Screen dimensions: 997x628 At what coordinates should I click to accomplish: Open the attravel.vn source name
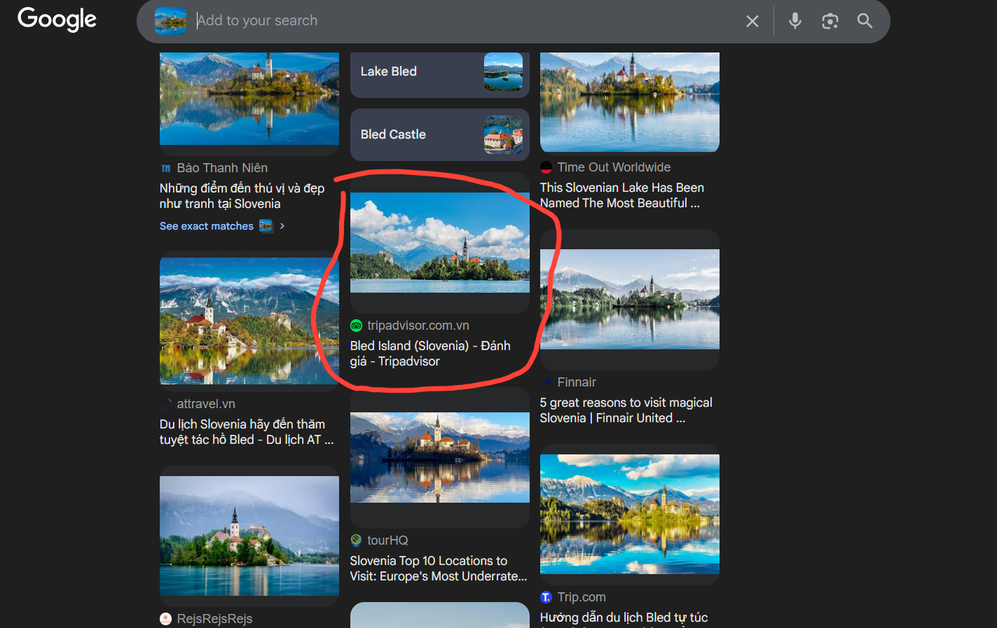pyautogui.click(x=206, y=404)
